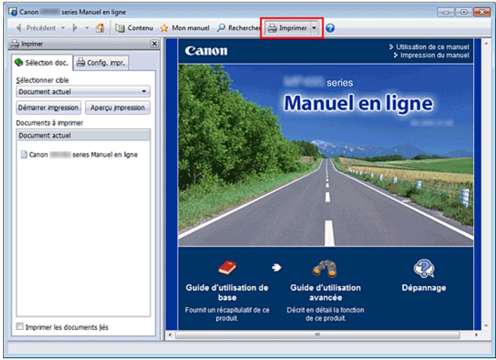Open Rechercher search tool

point(239,28)
